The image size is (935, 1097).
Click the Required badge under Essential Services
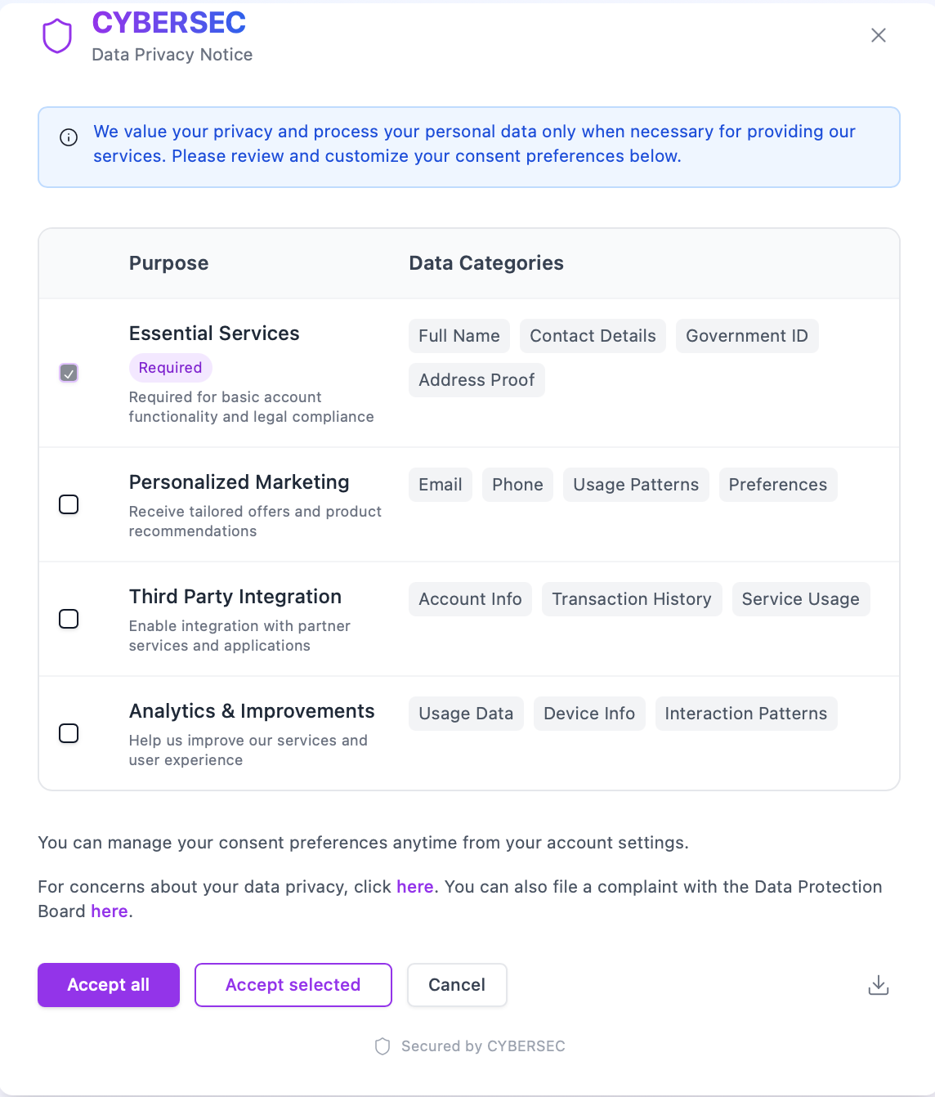(170, 368)
